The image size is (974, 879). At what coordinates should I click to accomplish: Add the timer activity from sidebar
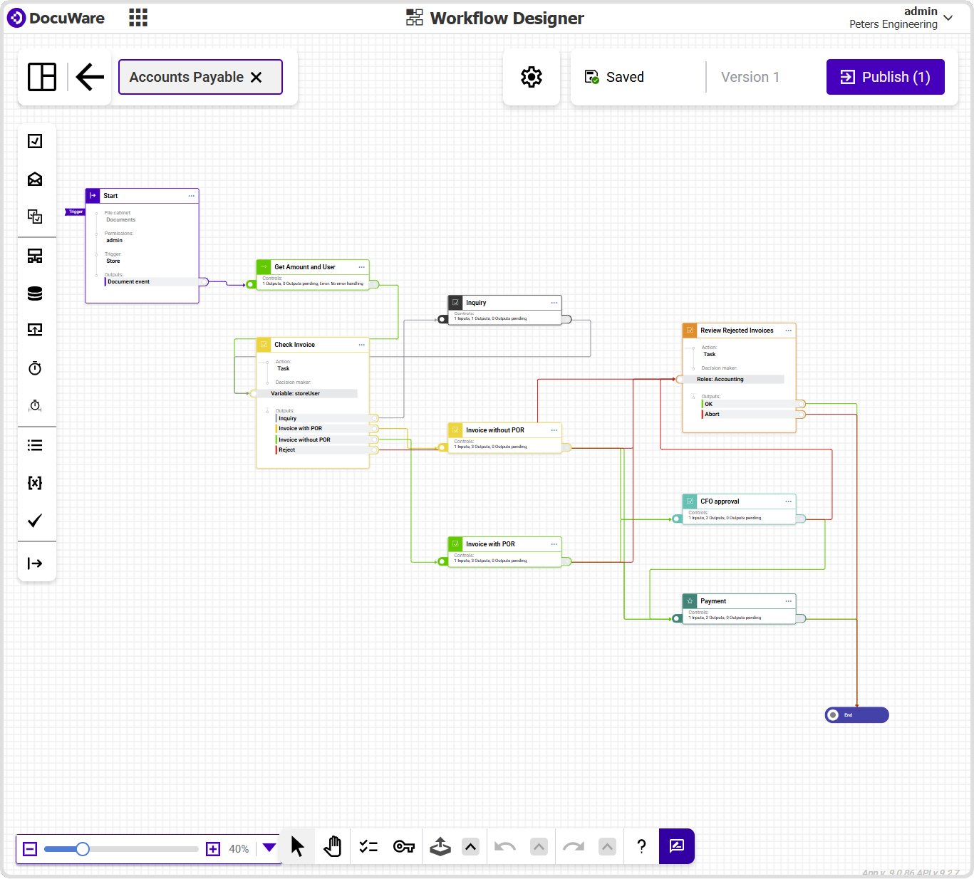[35, 368]
